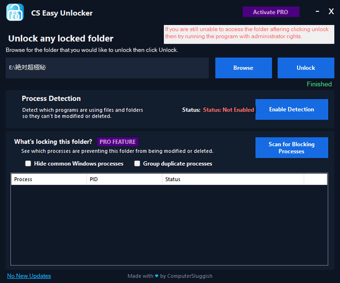Click the Activate PRO button

(271, 12)
